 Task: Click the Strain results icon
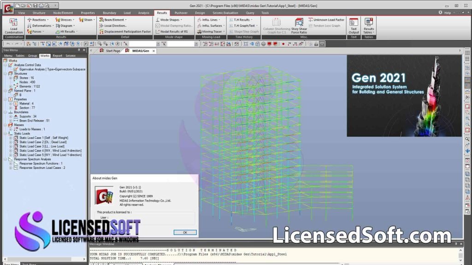(x=81, y=20)
